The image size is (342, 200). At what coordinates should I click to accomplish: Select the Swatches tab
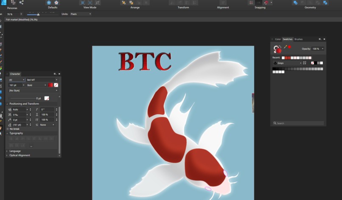pyautogui.click(x=287, y=39)
